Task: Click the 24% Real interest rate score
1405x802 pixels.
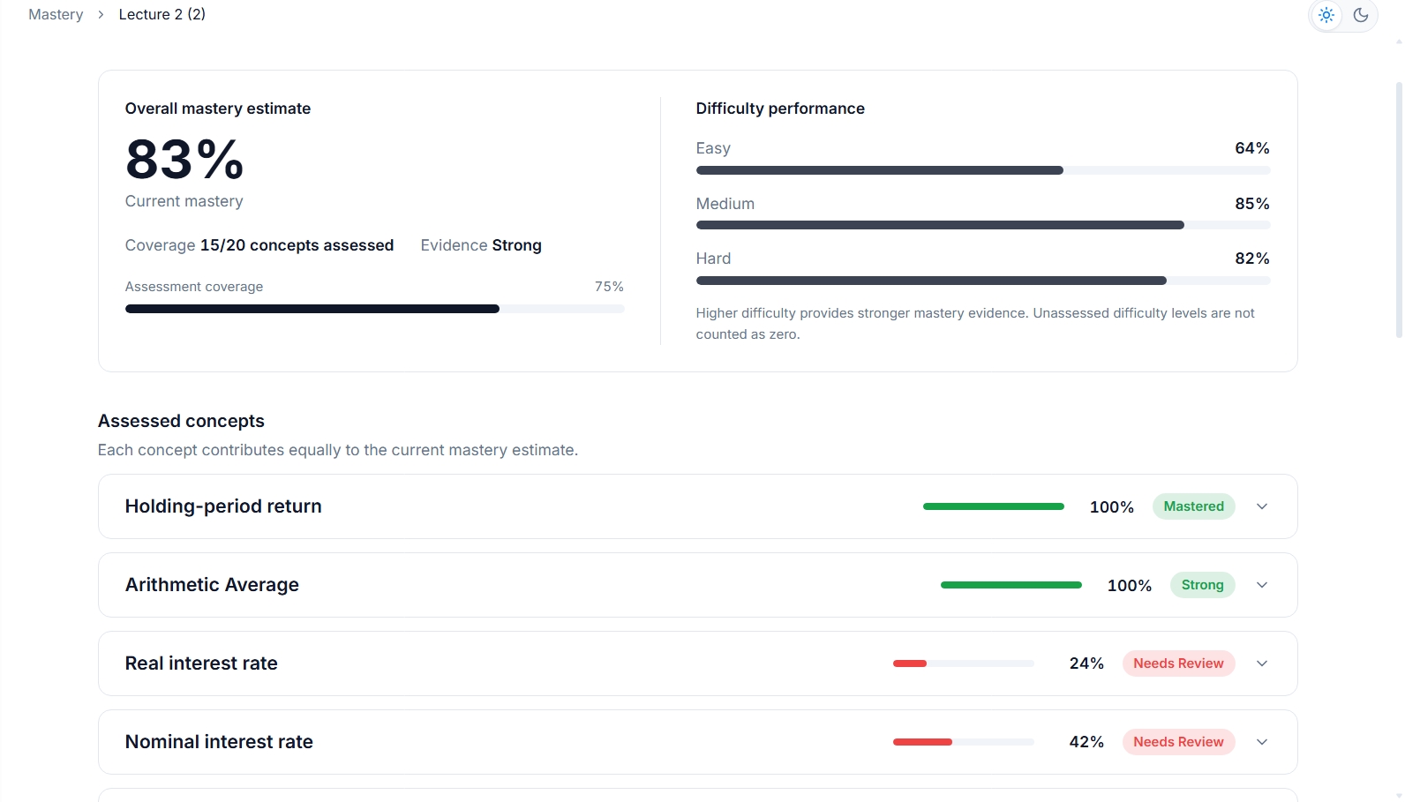Action: (1086, 663)
